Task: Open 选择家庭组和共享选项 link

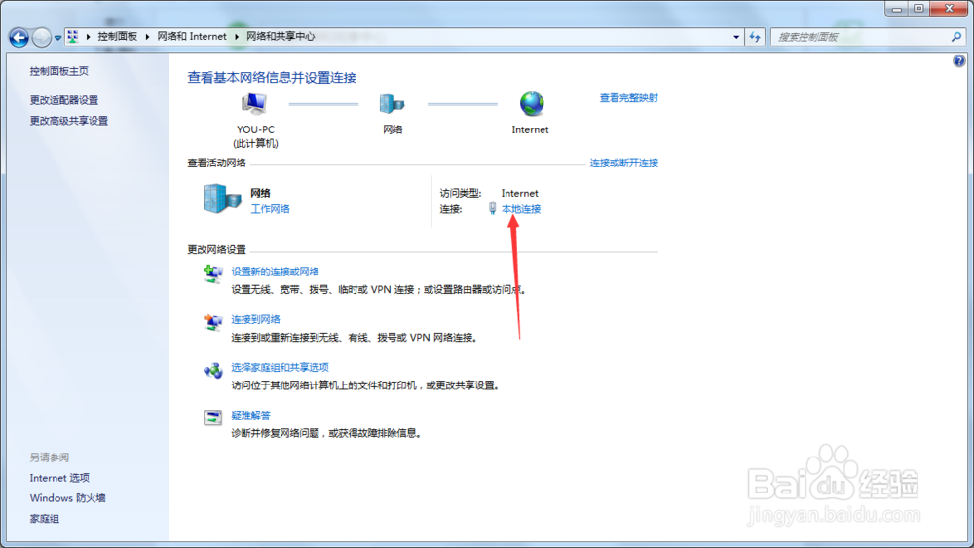Action: (281, 367)
